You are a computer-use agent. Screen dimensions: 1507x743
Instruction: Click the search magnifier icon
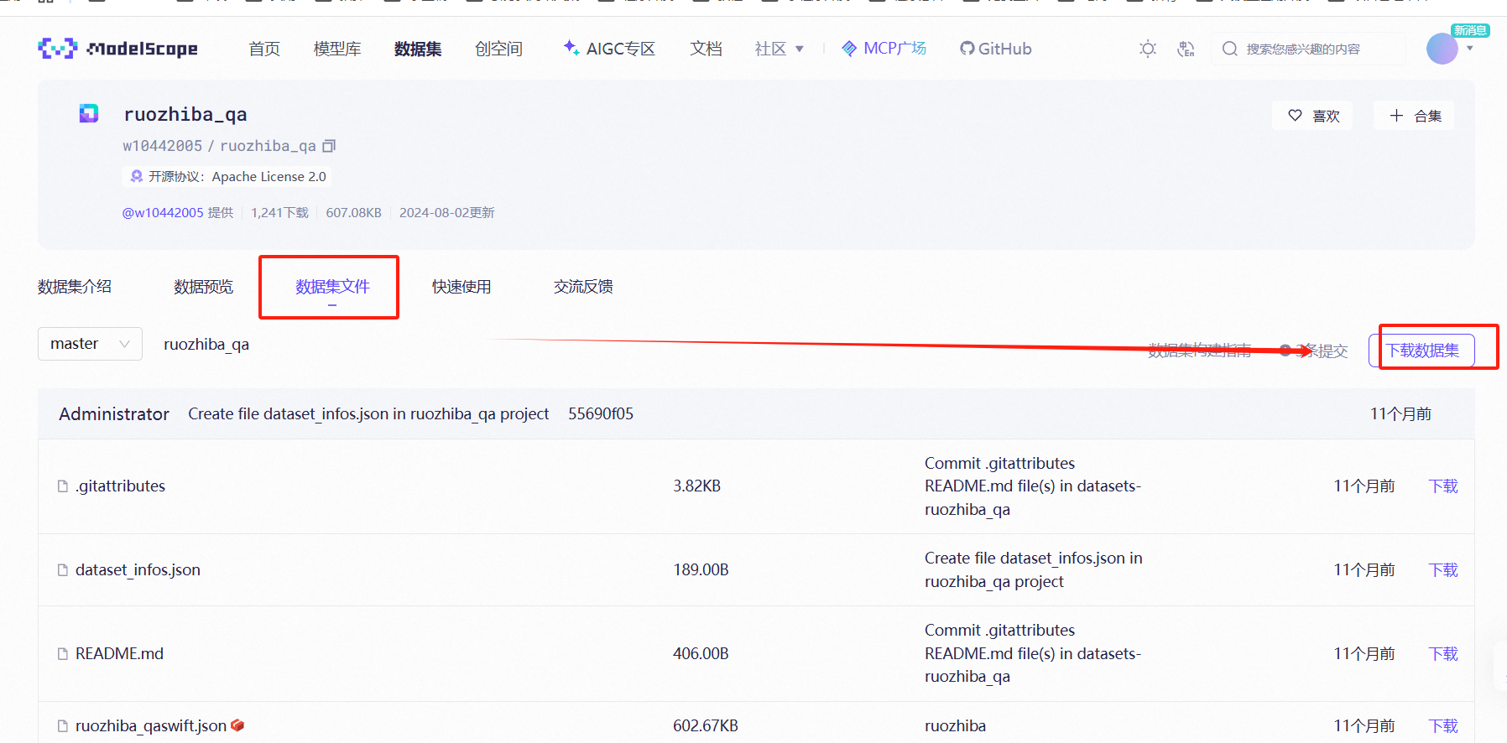pos(1230,49)
